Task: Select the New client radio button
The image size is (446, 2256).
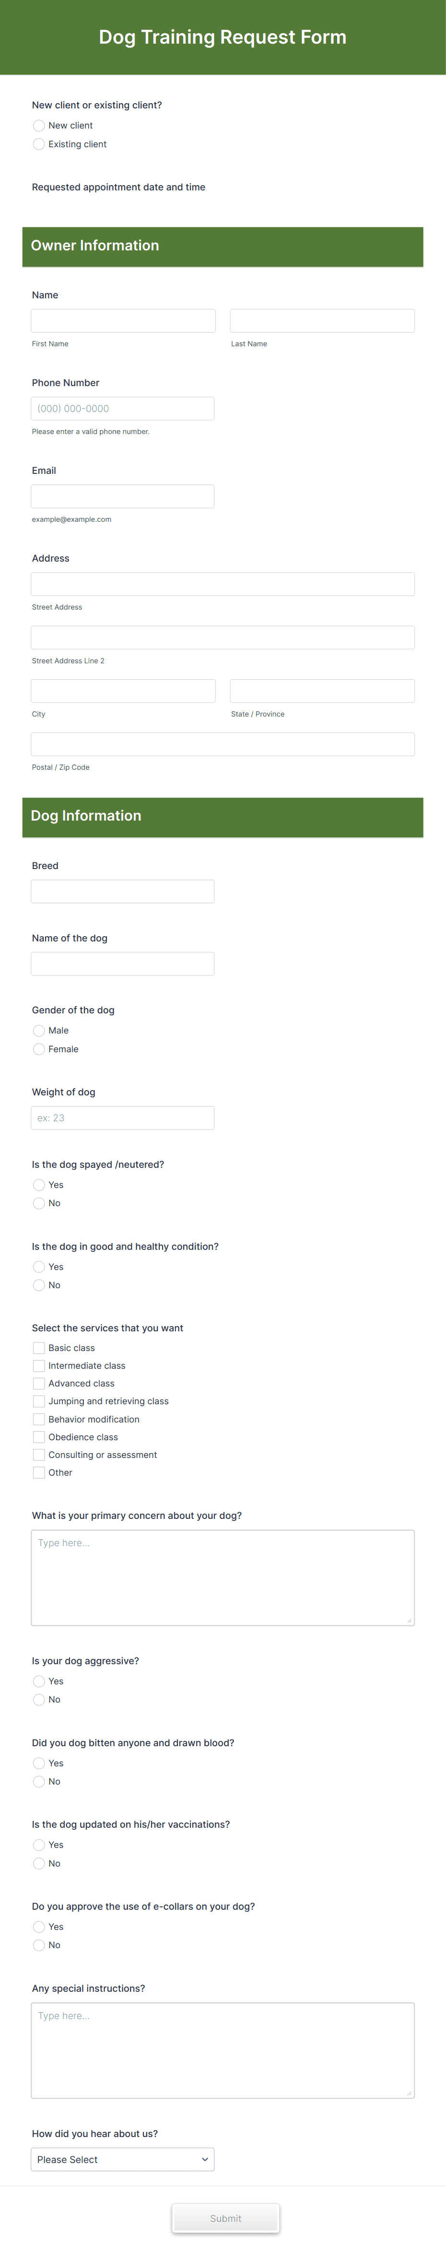Action: (x=38, y=125)
